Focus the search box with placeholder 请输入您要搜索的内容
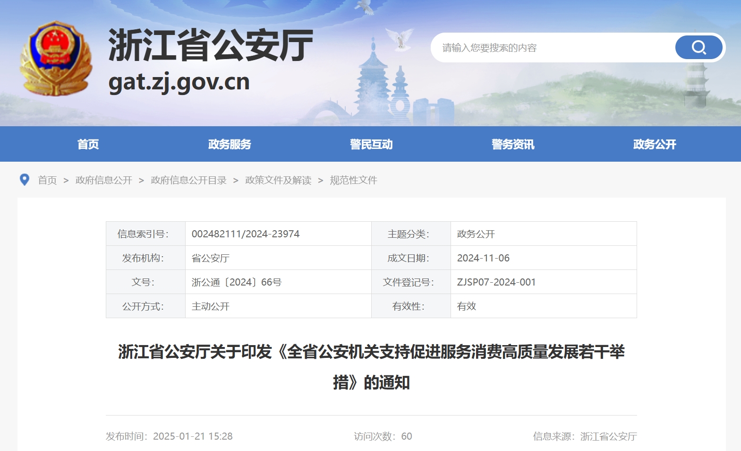Image resolution: width=741 pixels, height=451 pixels. 553,48
